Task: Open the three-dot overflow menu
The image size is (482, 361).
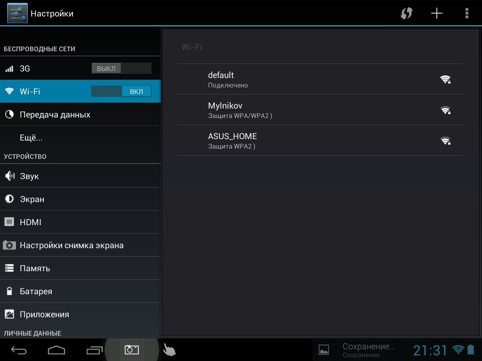Action: pyautogui.click(x=466, y=13)
